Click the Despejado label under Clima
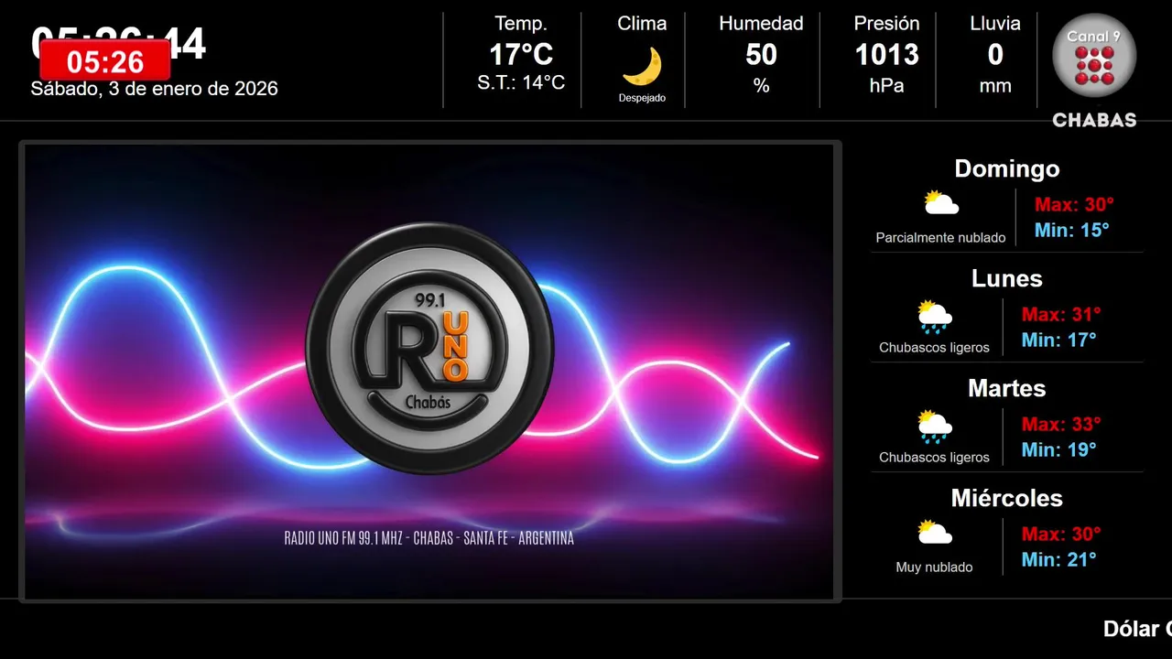Viewport: 1172px width, 659px height. tap(642, 98)
